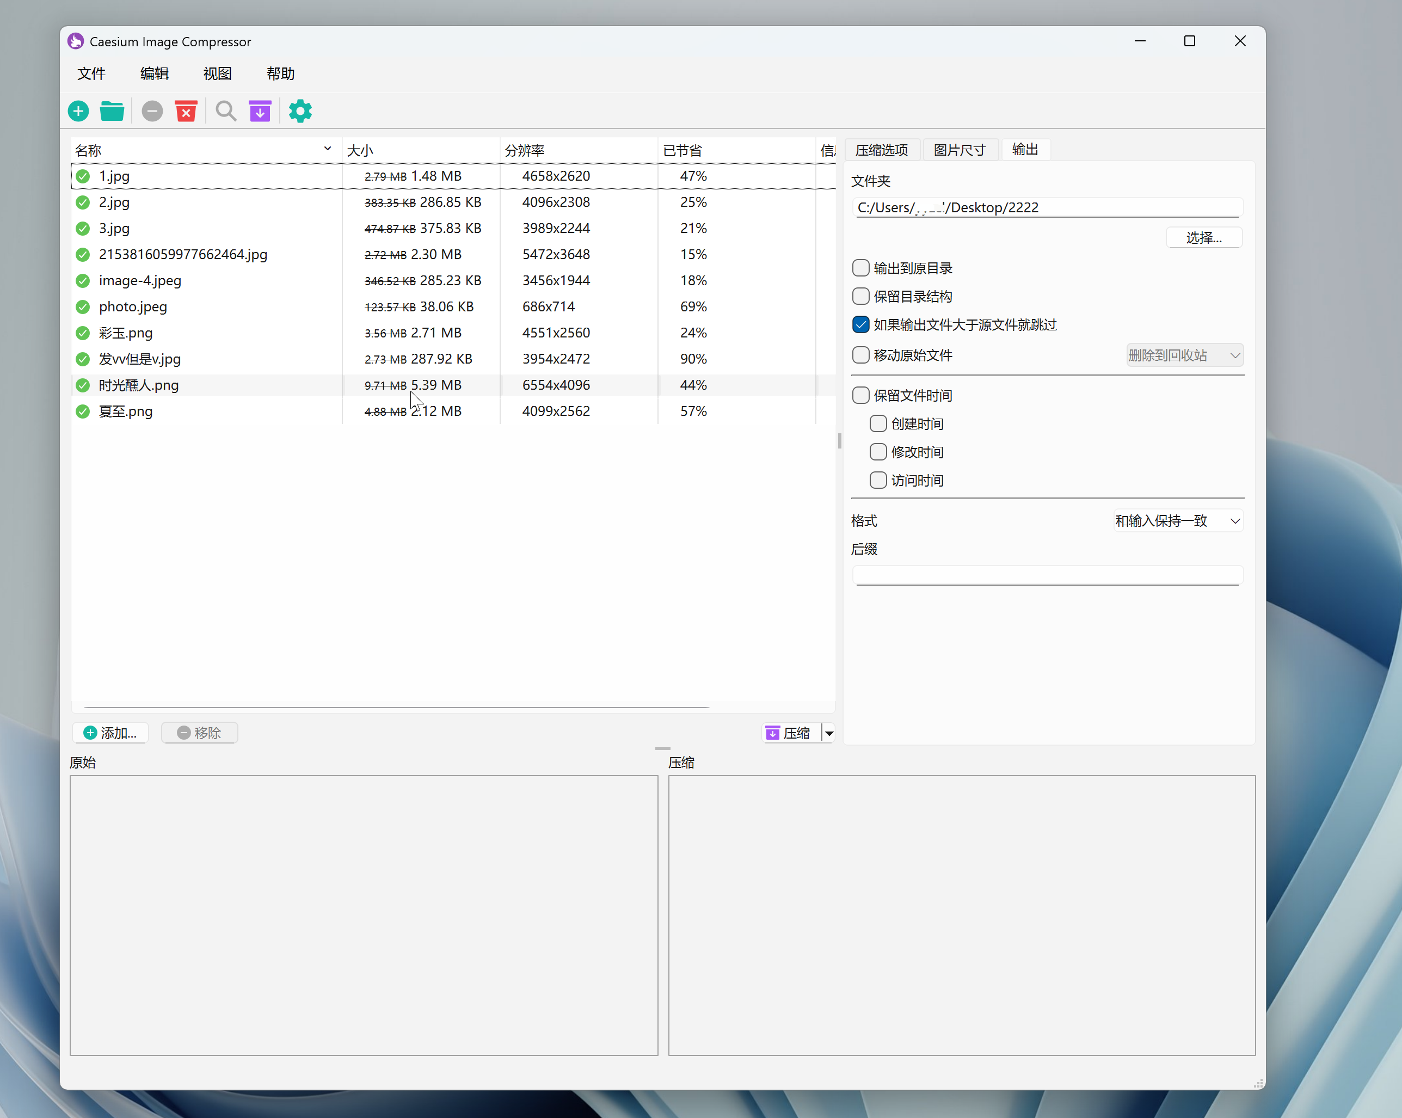The height and width of the screenshot is (1118, 1402).
Task: Click the green checkmark icon beside photo.jpeg
Action: coord(83,307)
